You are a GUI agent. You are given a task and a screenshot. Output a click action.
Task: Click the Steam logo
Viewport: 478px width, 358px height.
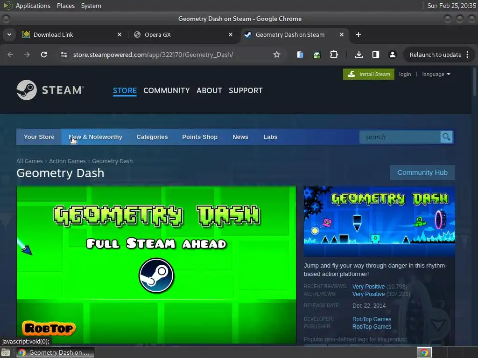click(50, 90)
